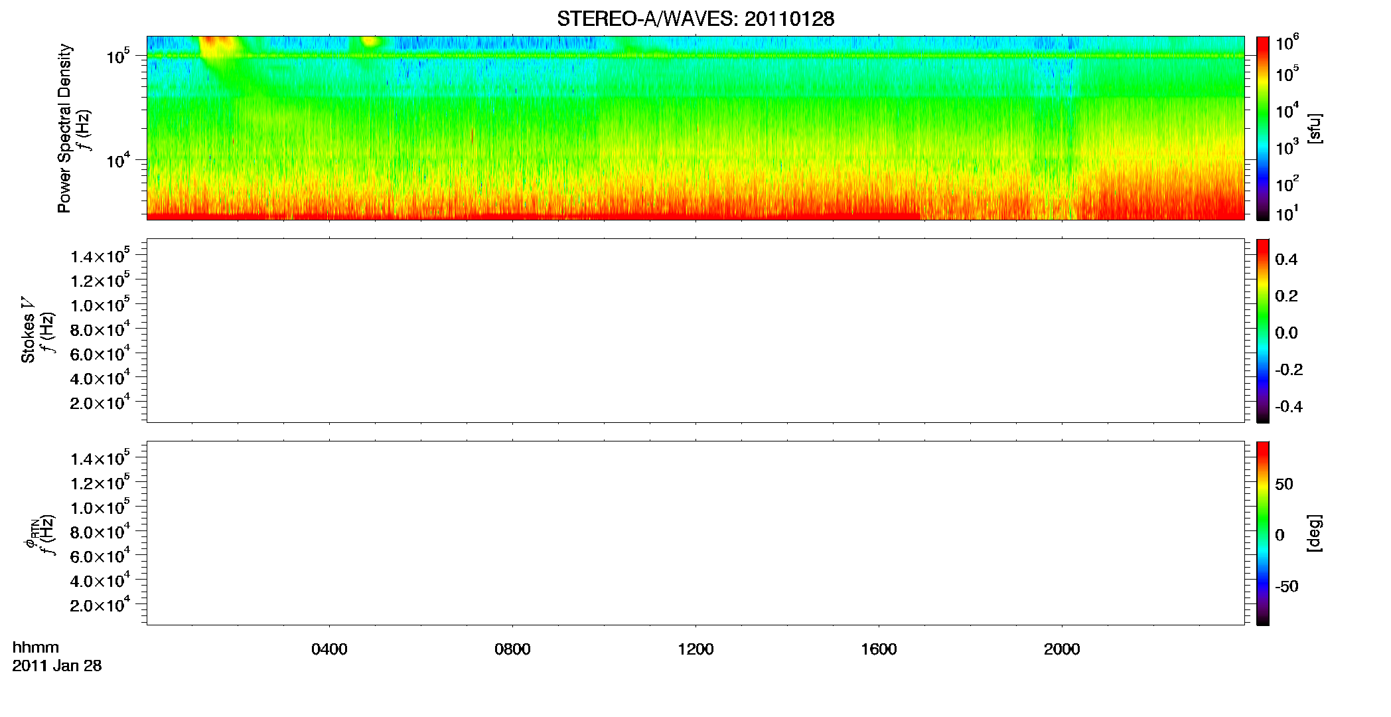Click the power spectral density colorbar

point(1263,128)
